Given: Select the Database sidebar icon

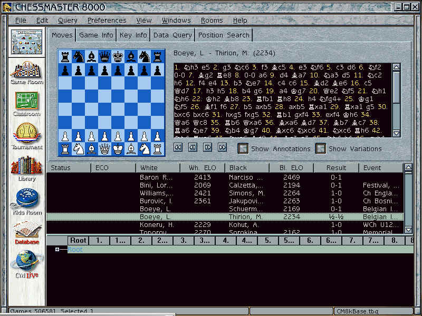Looking at the screenshot, I should tap(26, 231).
